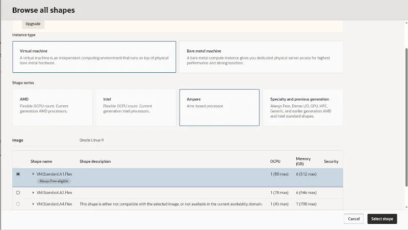Screen dimensions: 408x230
Task: Click the Oracle Linux 9 image value
Action: pos(91,140)
